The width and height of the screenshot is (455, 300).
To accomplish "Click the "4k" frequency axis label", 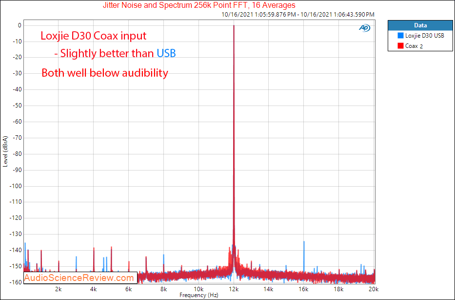I will pyautogui.click(x=94, y=289).
